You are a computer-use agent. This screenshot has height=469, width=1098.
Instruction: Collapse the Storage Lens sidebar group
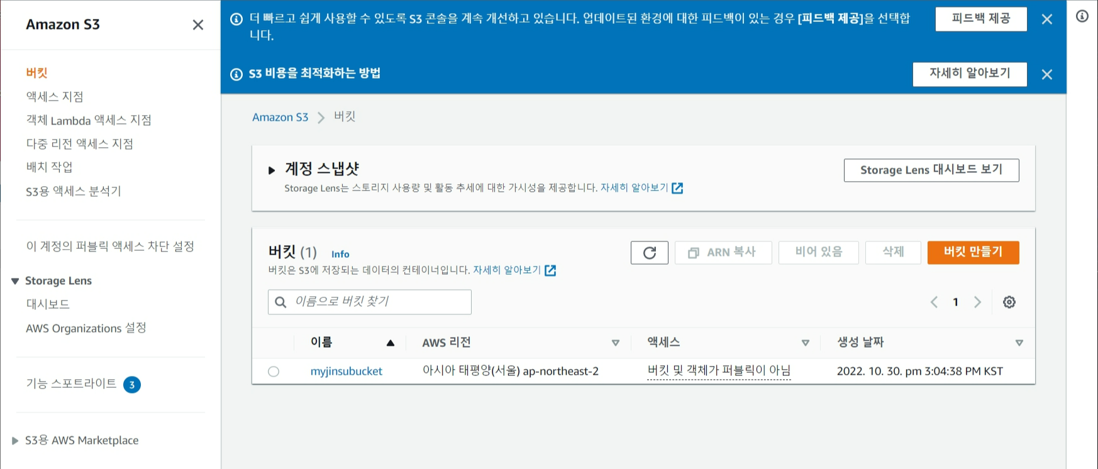click(x=15, y=281)
